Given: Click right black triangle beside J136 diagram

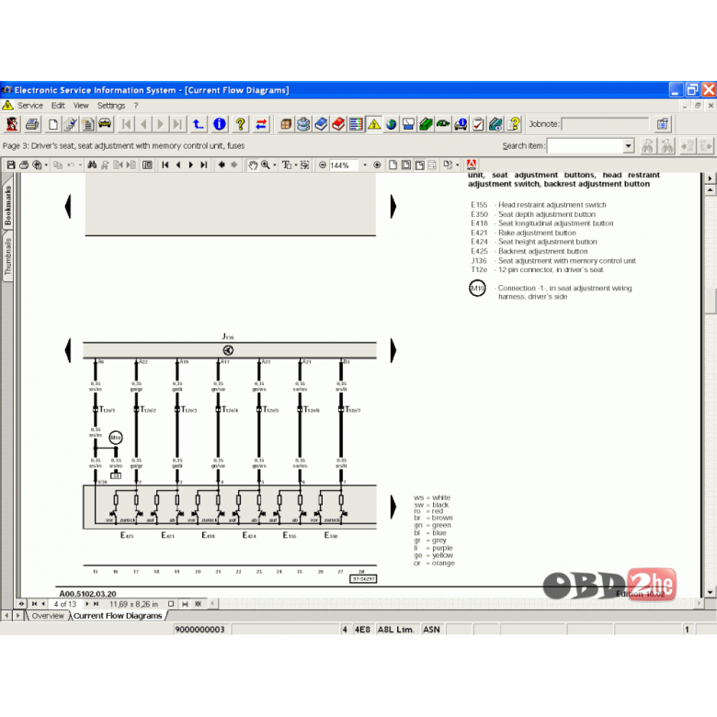Looking at the screenshot, I should [x=393, y=351].
